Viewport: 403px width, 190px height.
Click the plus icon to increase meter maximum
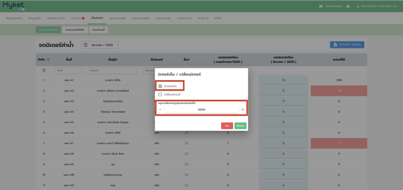(242, 109)
